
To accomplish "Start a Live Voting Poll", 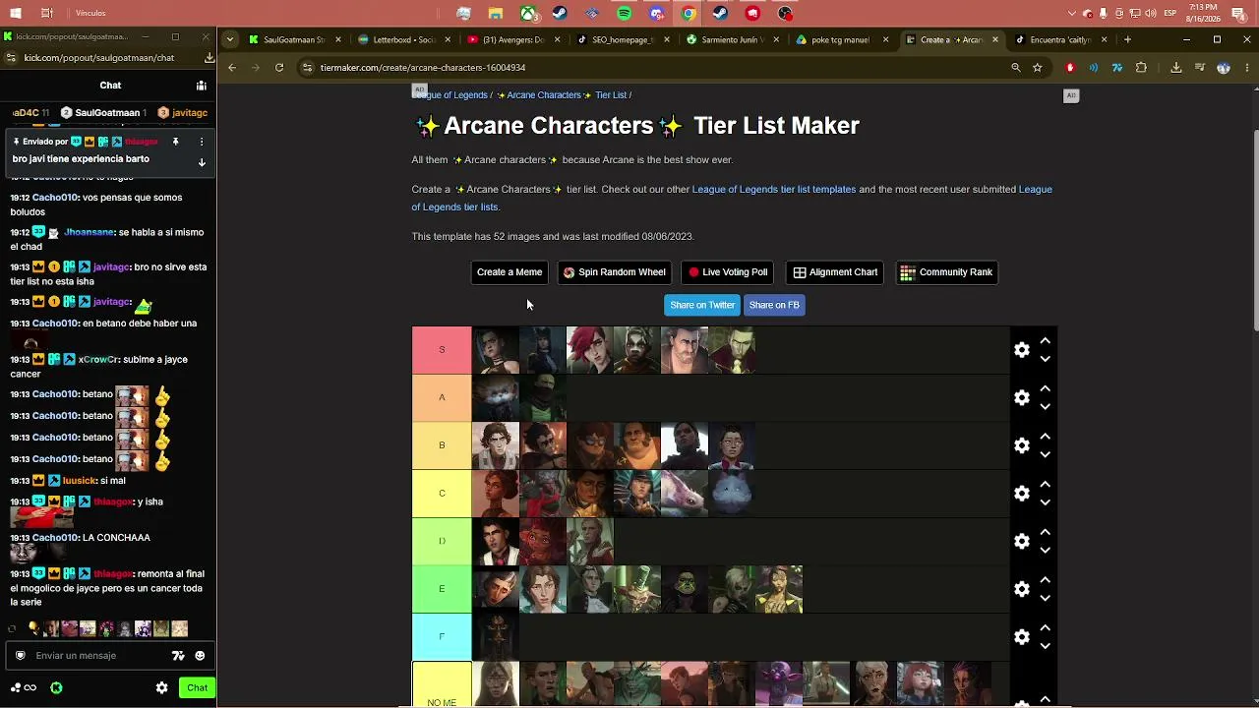I will pos(728,272).
